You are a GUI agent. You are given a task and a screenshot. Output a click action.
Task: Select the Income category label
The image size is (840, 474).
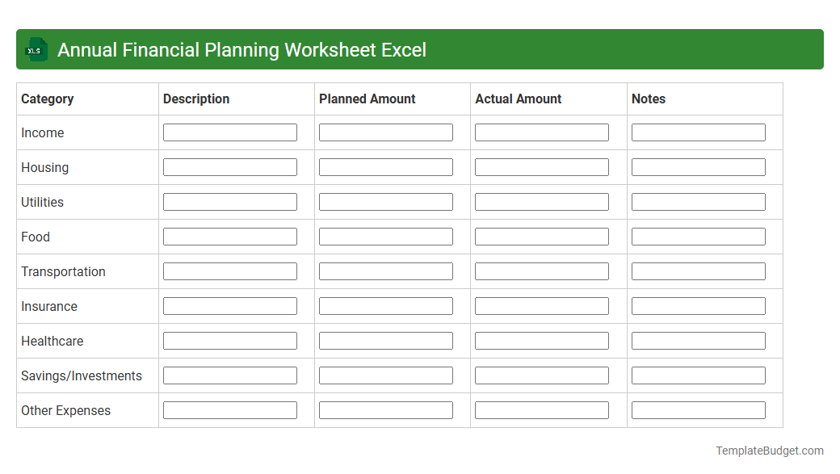(x=42, y=132)
